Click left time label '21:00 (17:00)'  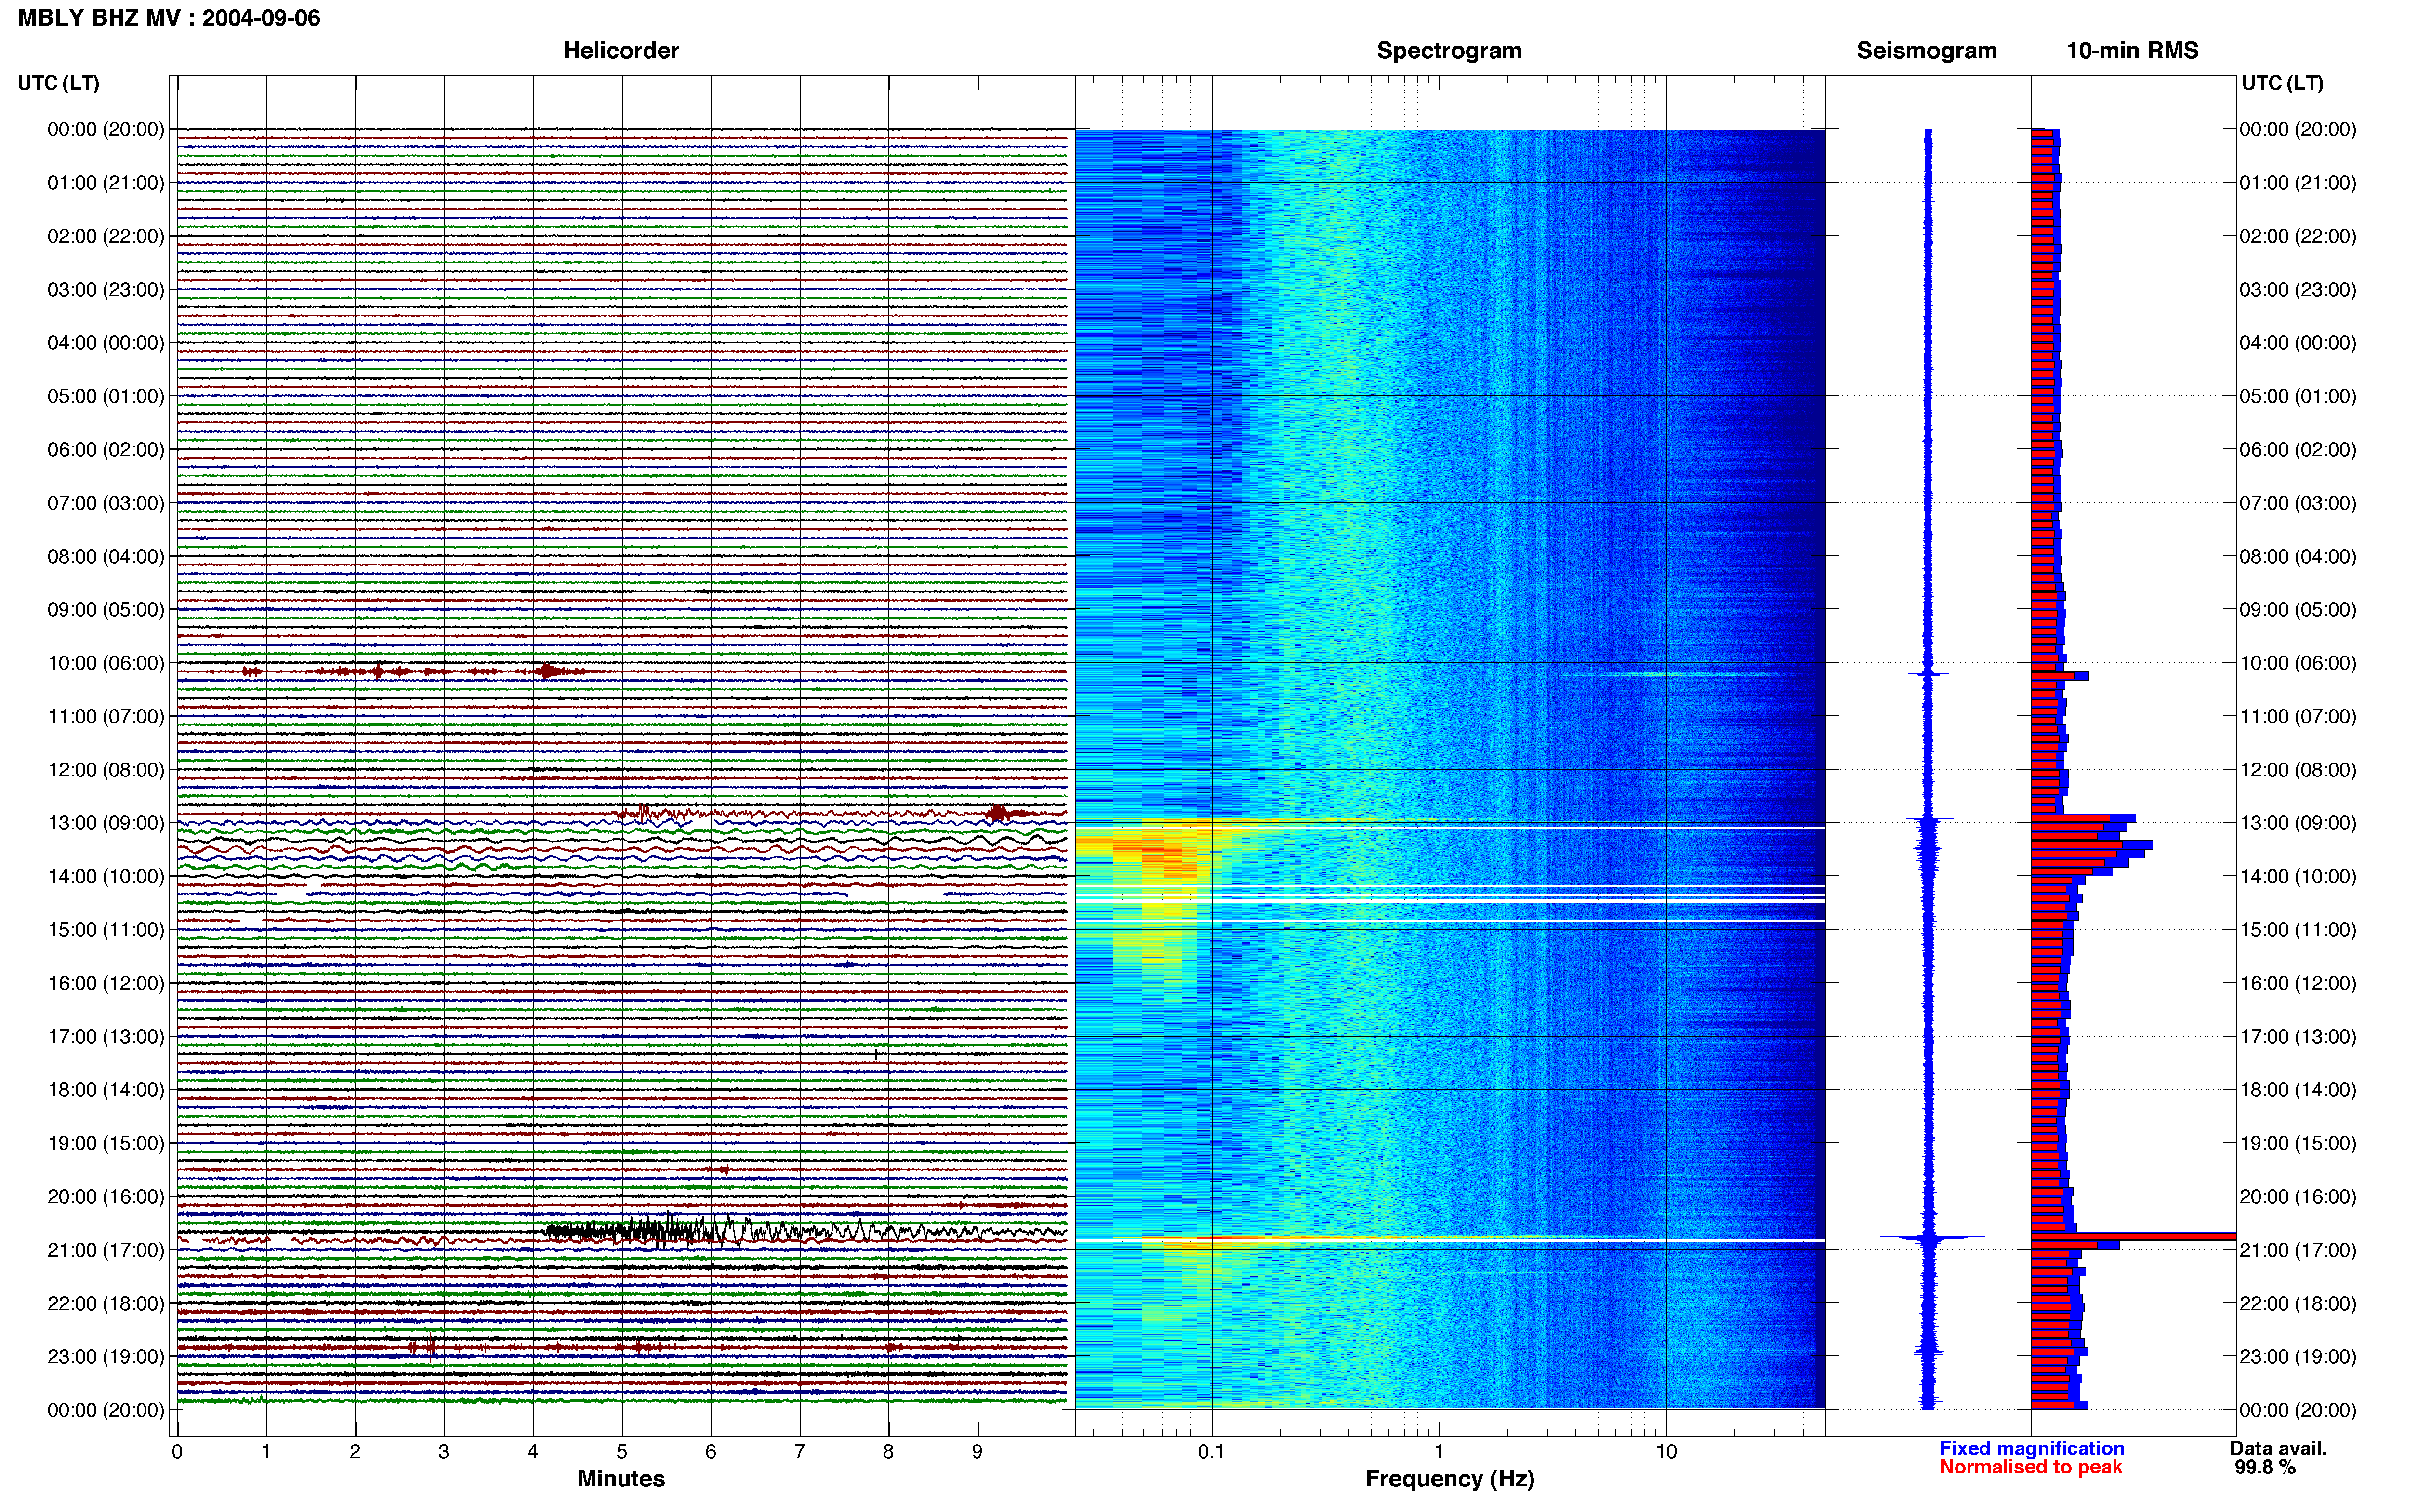pyautogui.click(x=106, y=1250)
